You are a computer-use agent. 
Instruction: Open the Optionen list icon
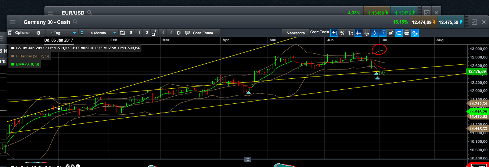[x=10, y=33]
